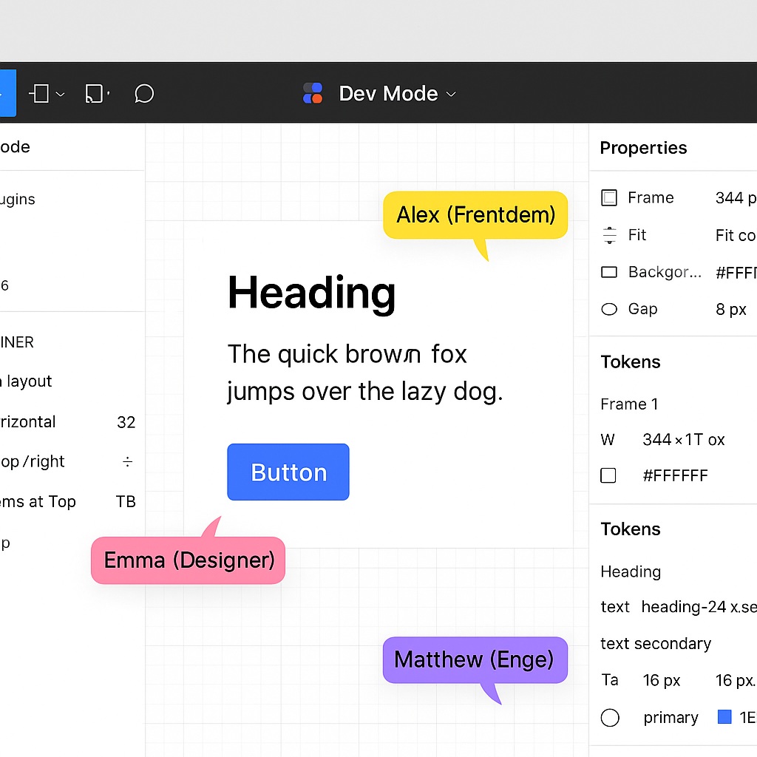Click the Figma logo next to Dev Mode

coord(313,92)
